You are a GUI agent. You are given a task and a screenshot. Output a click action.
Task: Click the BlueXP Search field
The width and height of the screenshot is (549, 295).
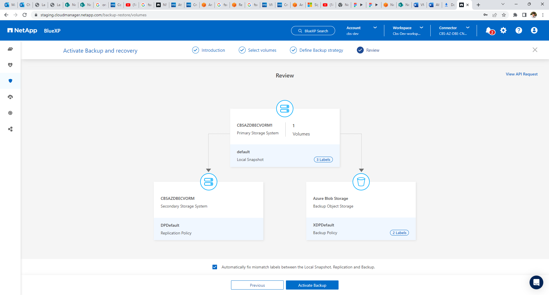click(313, 31)
